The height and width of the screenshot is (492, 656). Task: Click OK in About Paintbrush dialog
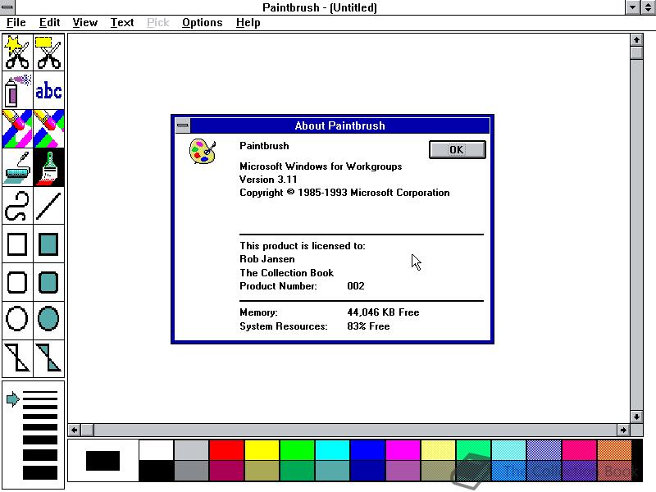[x=458, y=150]
